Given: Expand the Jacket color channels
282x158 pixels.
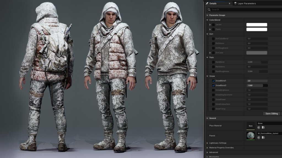Looking at the screenshot, I should 210,25.
